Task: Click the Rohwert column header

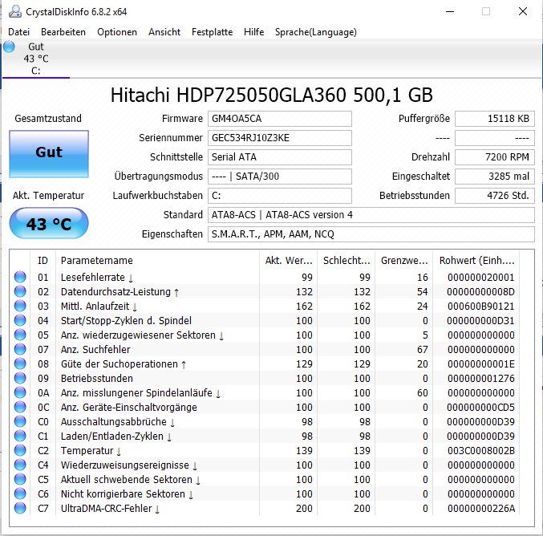Action: click(476, 261)
